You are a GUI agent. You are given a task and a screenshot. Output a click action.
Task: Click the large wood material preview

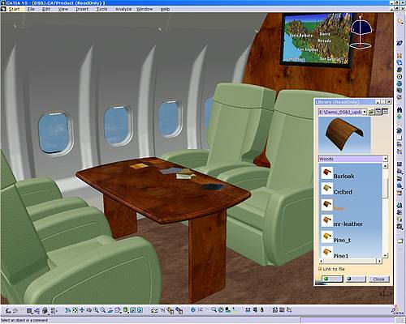[344, 135]
